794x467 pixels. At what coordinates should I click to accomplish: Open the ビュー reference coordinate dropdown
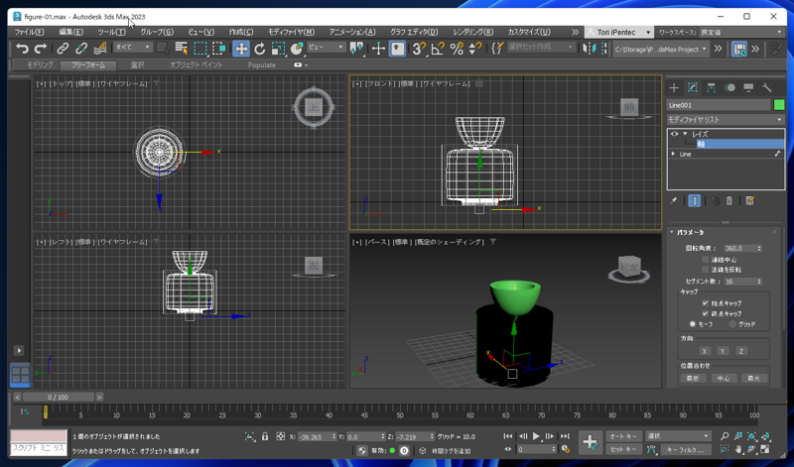pos(327,47)
